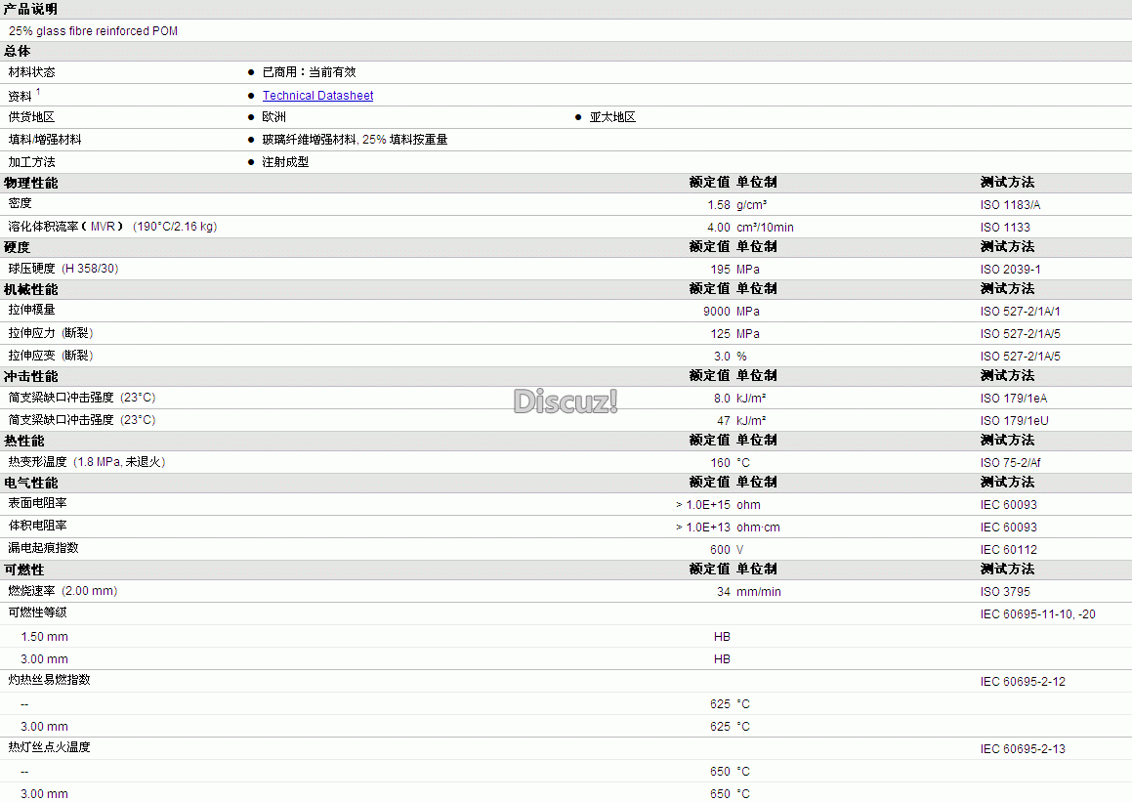Select ball indentation hardness value 195
The height and width of the screenshot is (802, 1132).
(721, 270)
